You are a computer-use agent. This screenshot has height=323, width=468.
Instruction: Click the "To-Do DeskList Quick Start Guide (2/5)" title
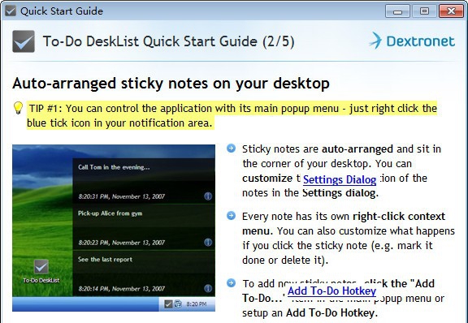169,41
